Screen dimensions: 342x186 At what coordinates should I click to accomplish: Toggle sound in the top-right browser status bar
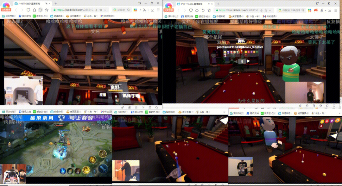coord(320,106)
